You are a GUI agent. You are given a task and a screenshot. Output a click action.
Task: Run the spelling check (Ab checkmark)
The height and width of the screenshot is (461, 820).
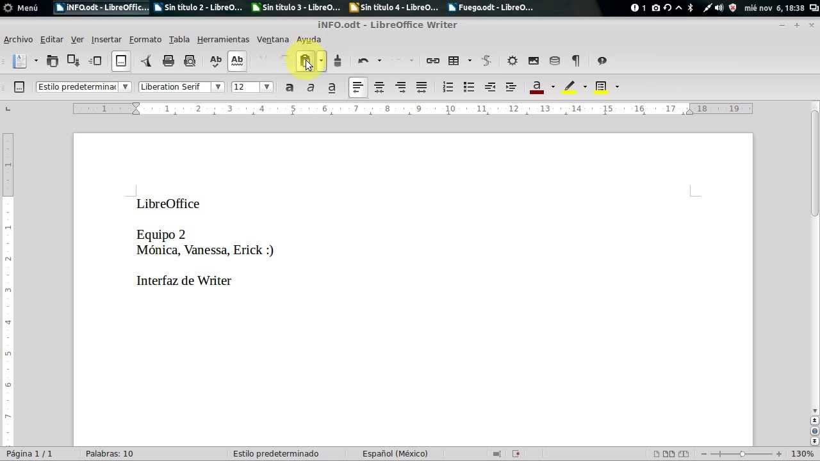(216, 61)
